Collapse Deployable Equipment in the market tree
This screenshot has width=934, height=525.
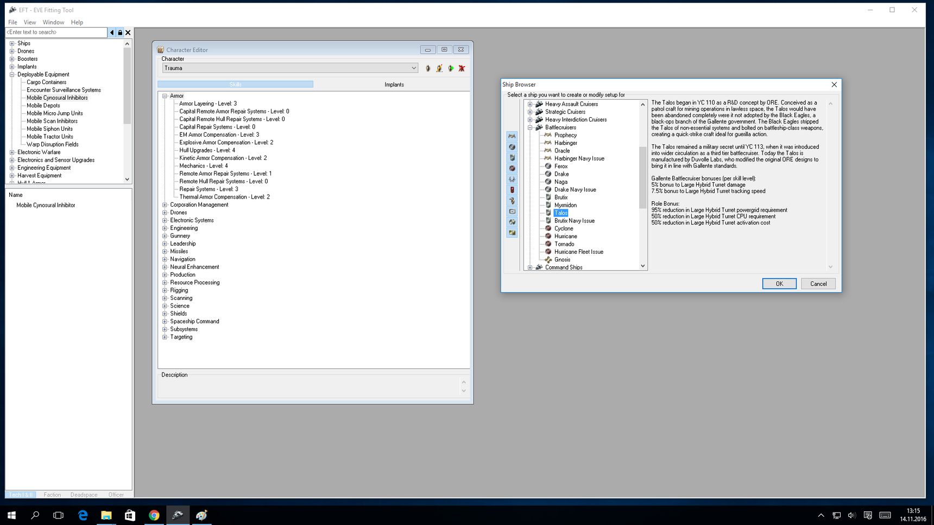click(12, 75)
